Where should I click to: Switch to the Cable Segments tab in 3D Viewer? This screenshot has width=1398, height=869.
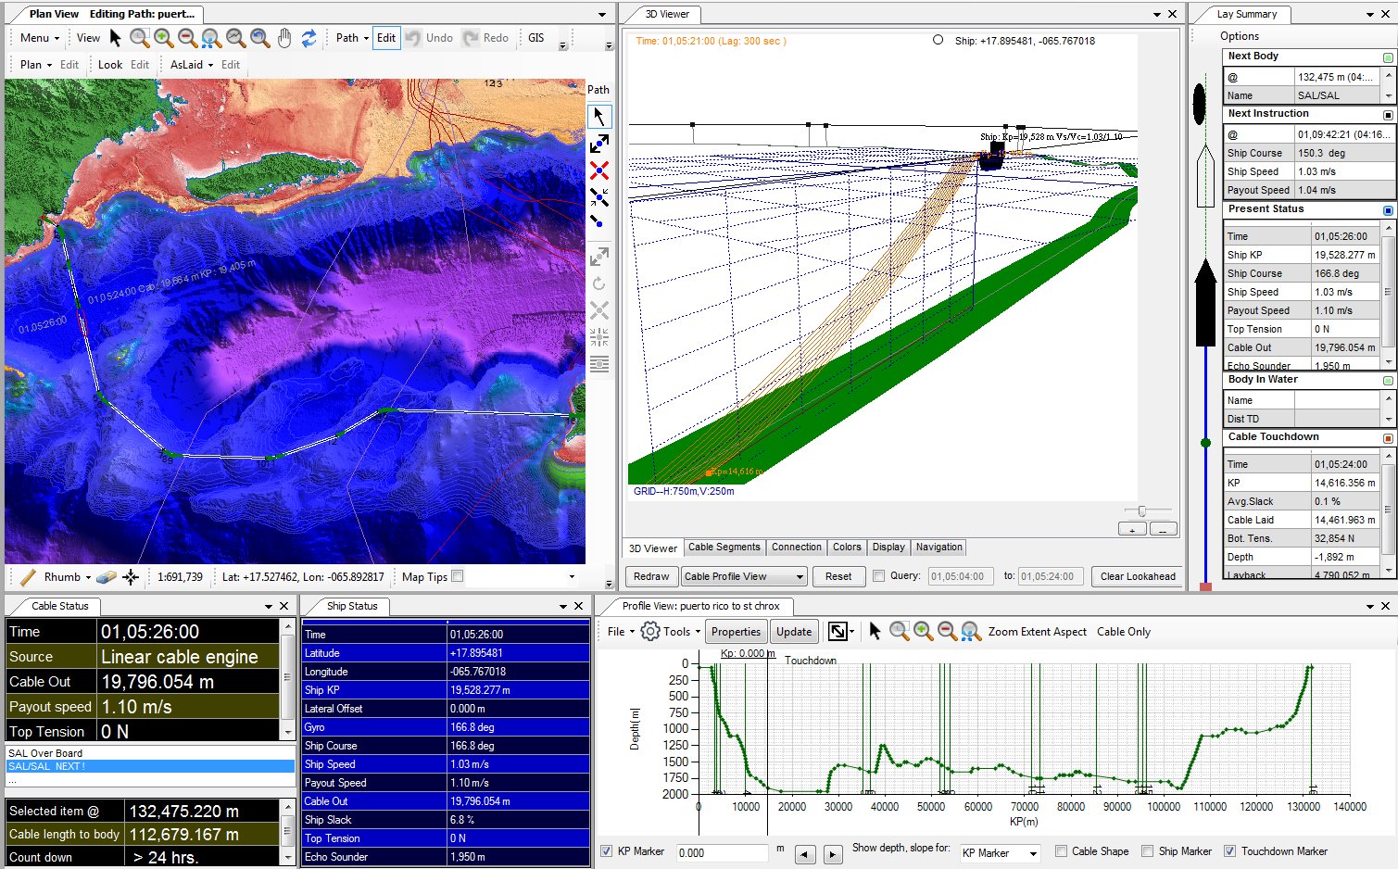(724, 547)
